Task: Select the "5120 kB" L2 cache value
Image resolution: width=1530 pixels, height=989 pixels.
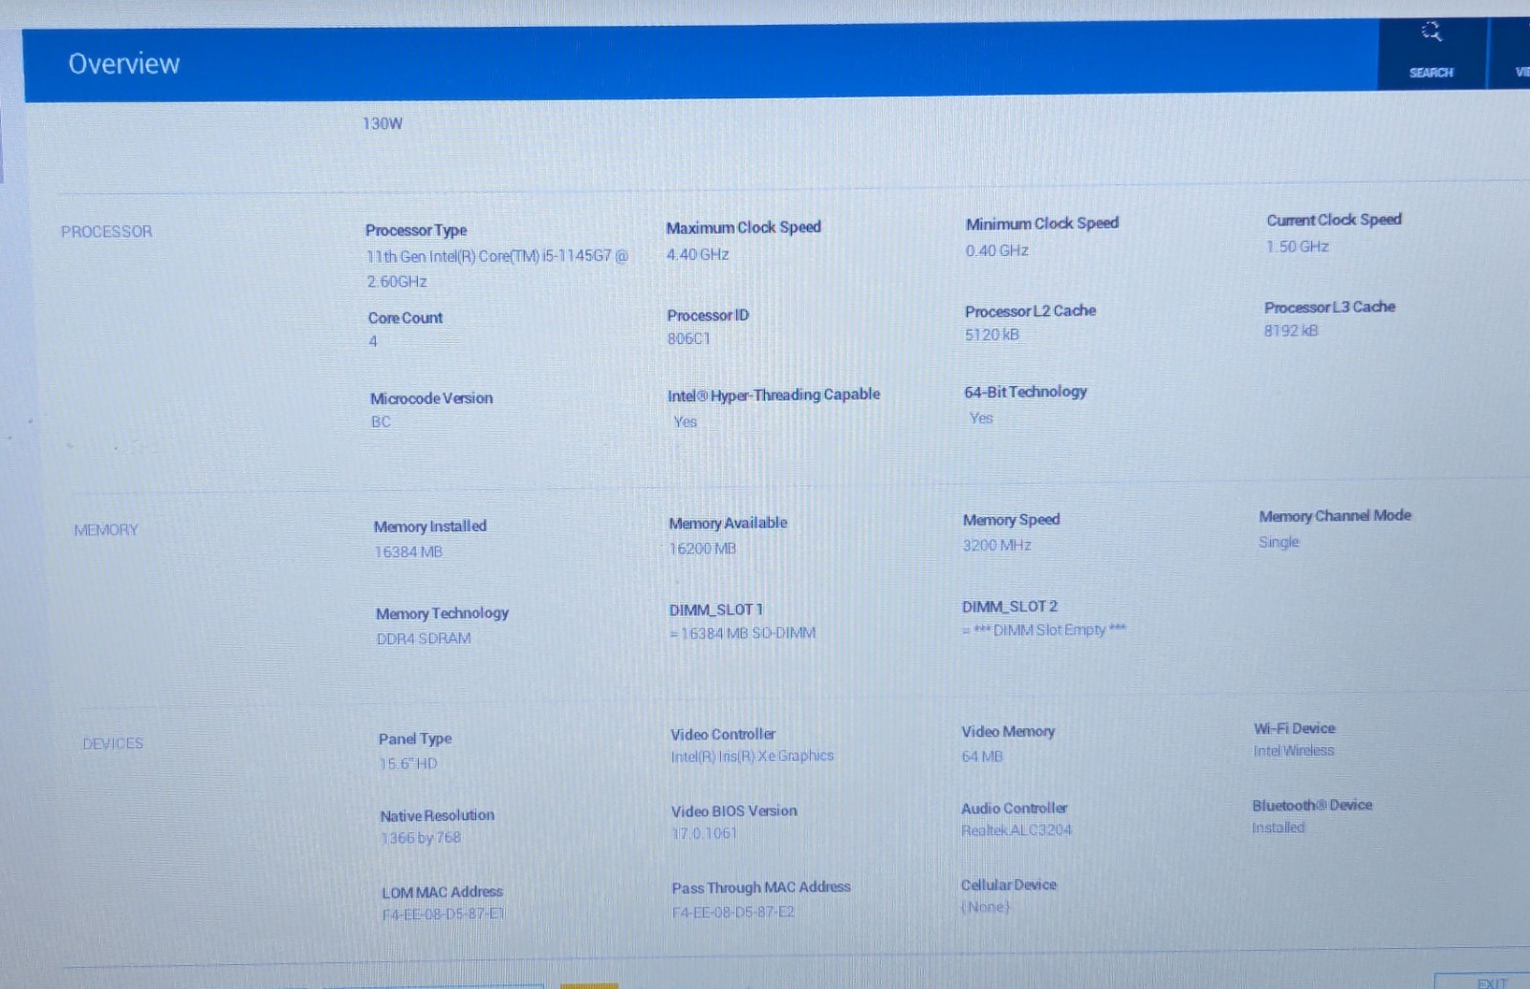Action: pos(992,334)
